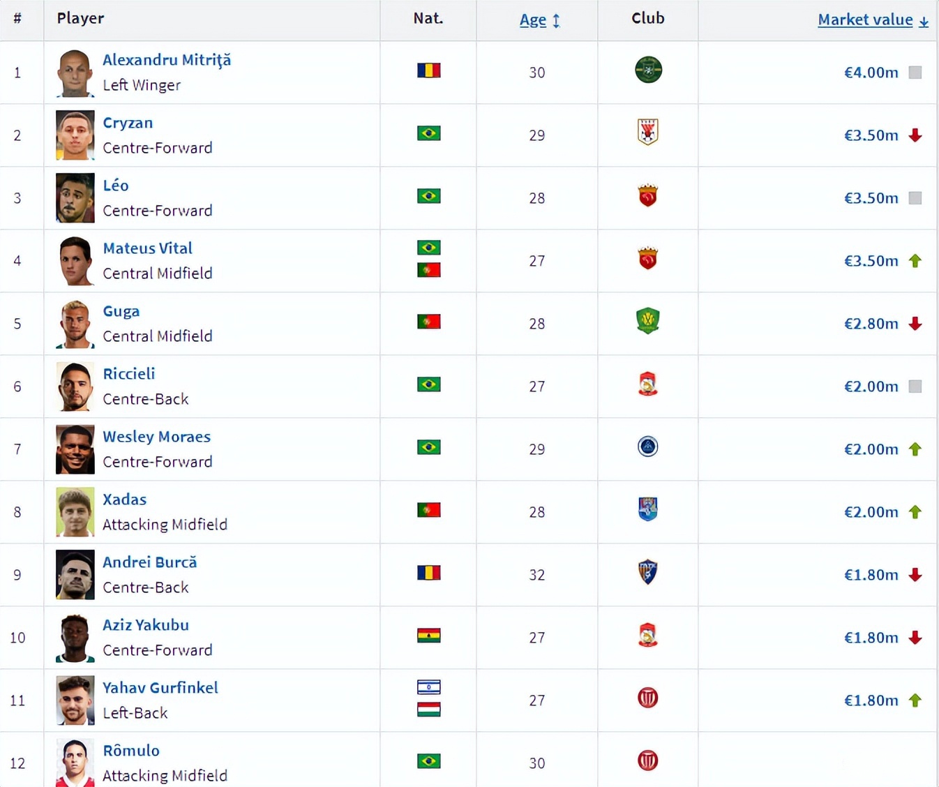Screen dimensions: 939x787
Task: Open Rômulo's player profile link
Action: [131, 751]
